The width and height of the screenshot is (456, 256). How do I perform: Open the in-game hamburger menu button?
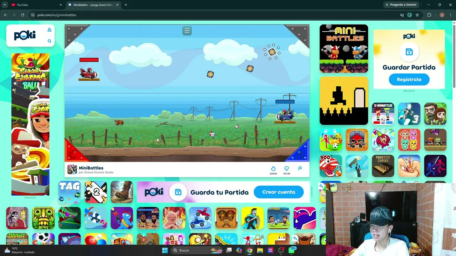(187, 31)
